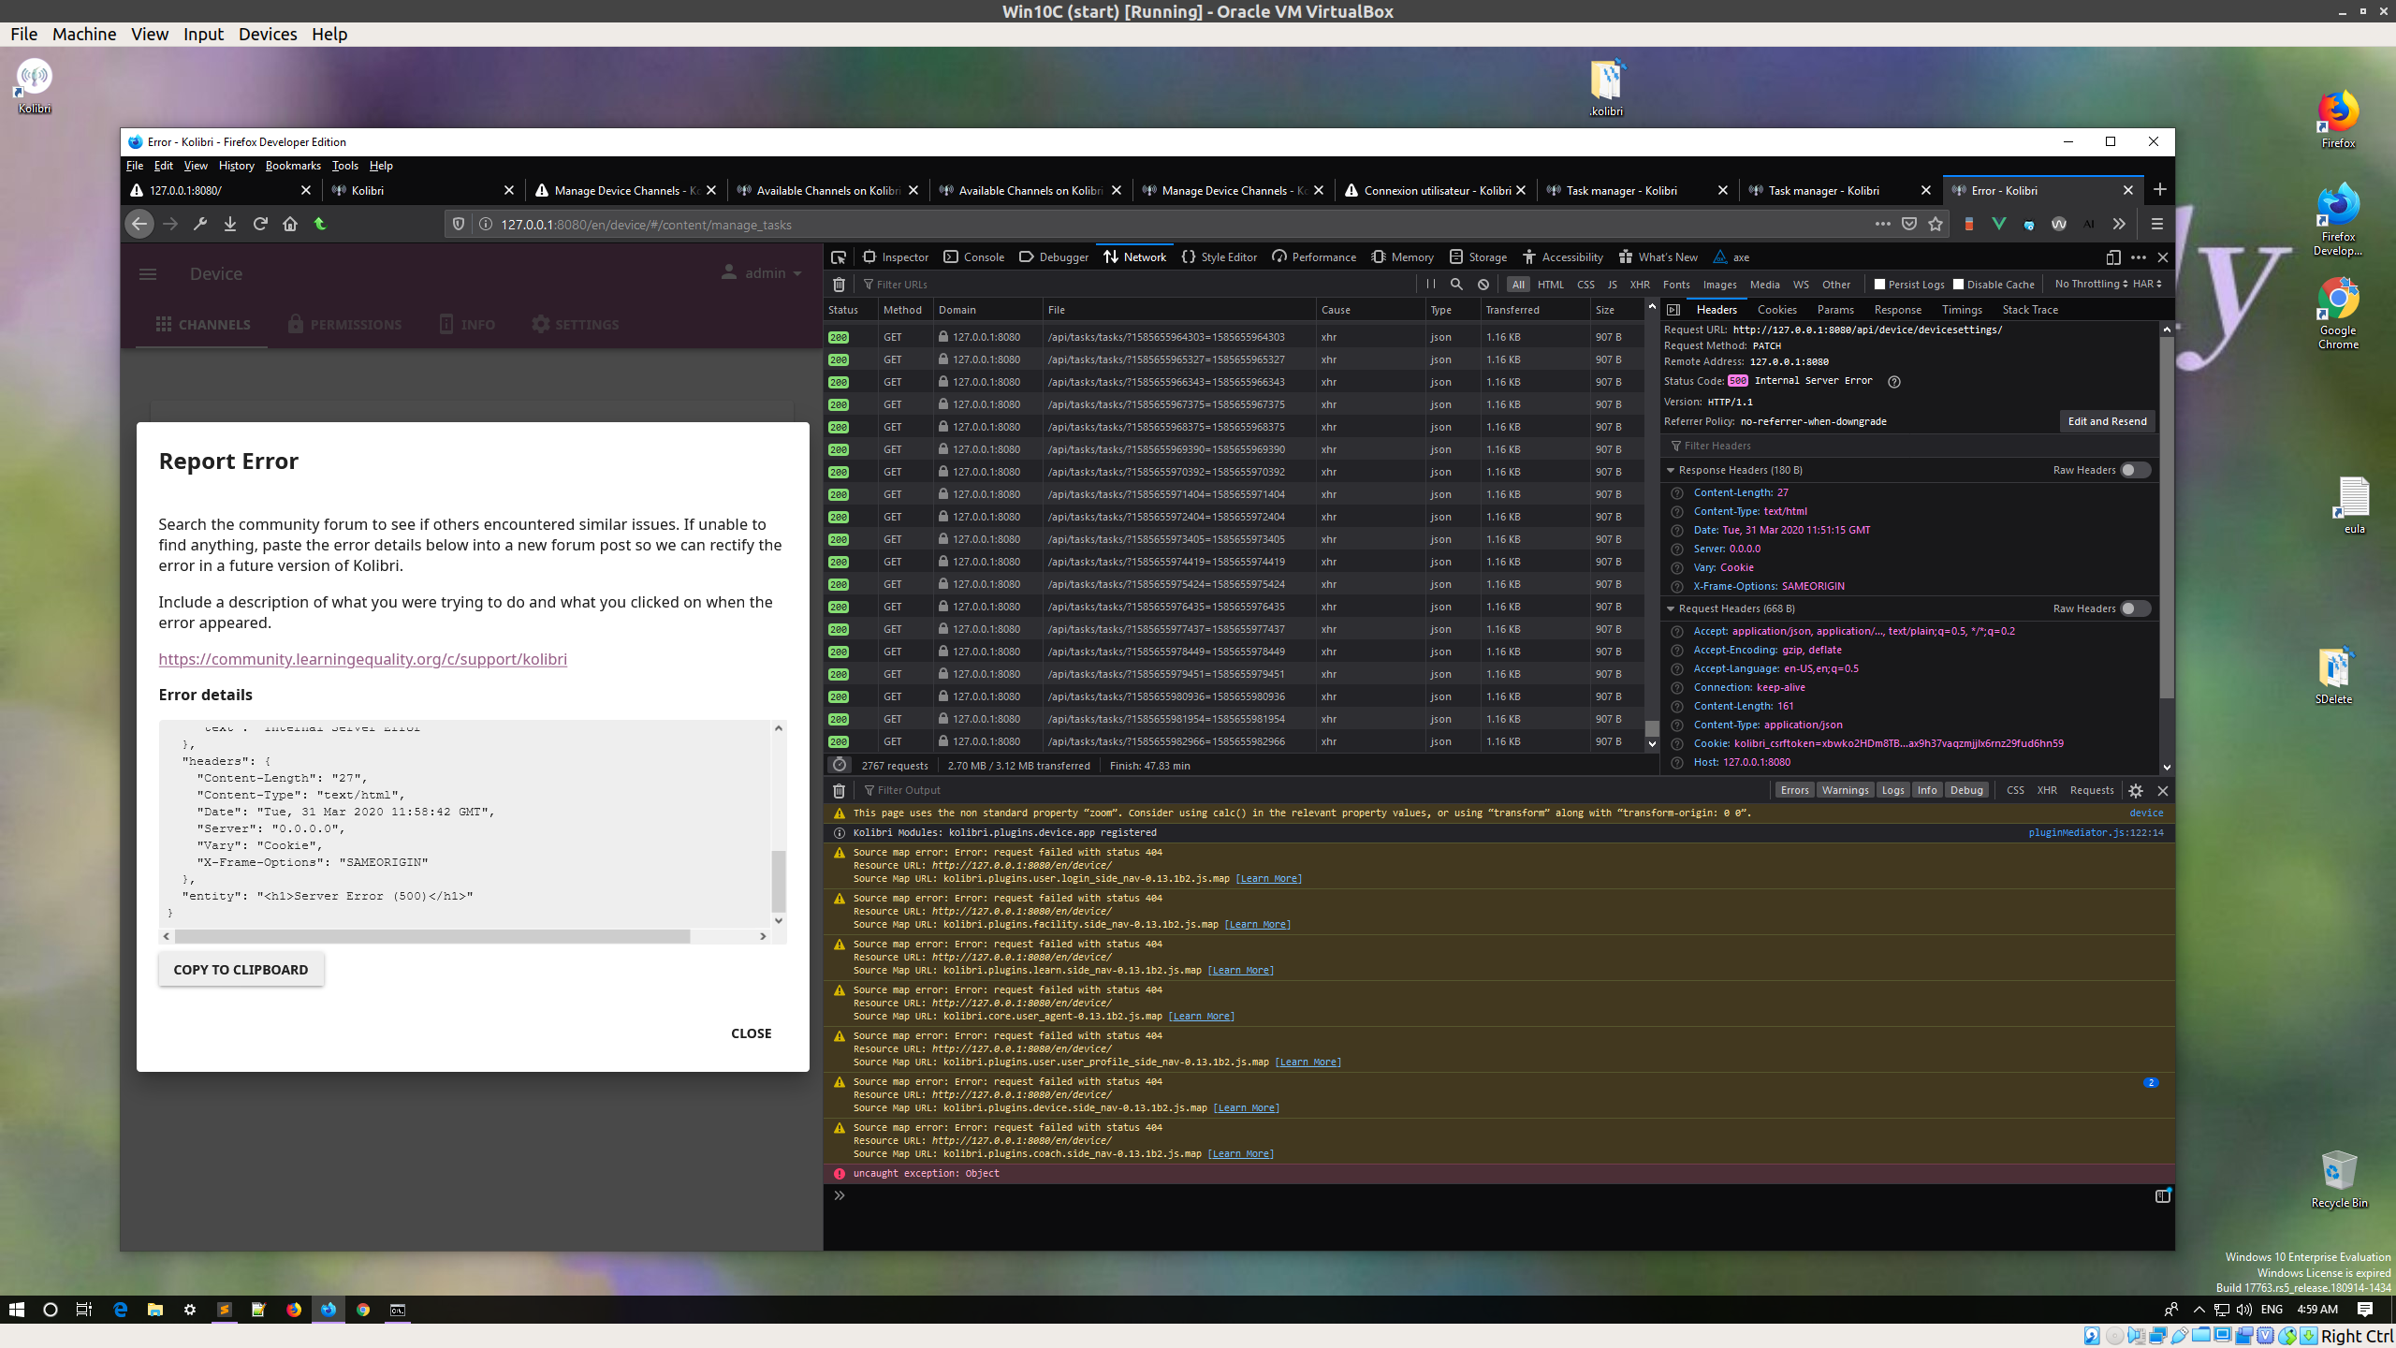Open the Kolibri community support link

pyautogui.click(x=362, y=659)
